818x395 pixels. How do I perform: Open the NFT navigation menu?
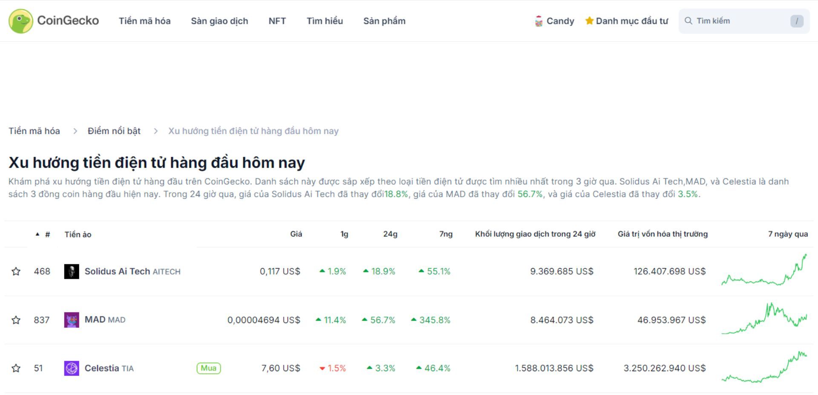point(277,21)
